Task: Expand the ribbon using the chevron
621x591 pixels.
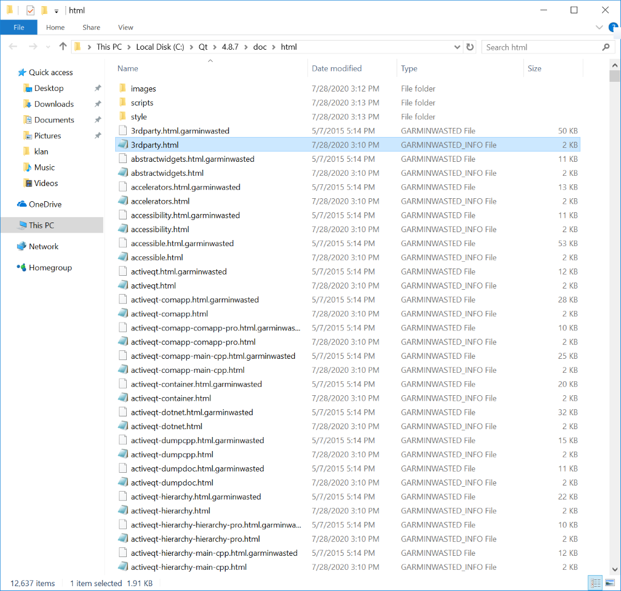Action: tap(599, 27)
